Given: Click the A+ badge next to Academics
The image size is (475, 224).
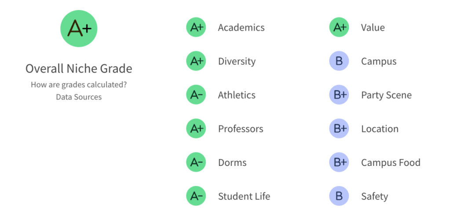Looking at the screenshot, I should (196, 27).
